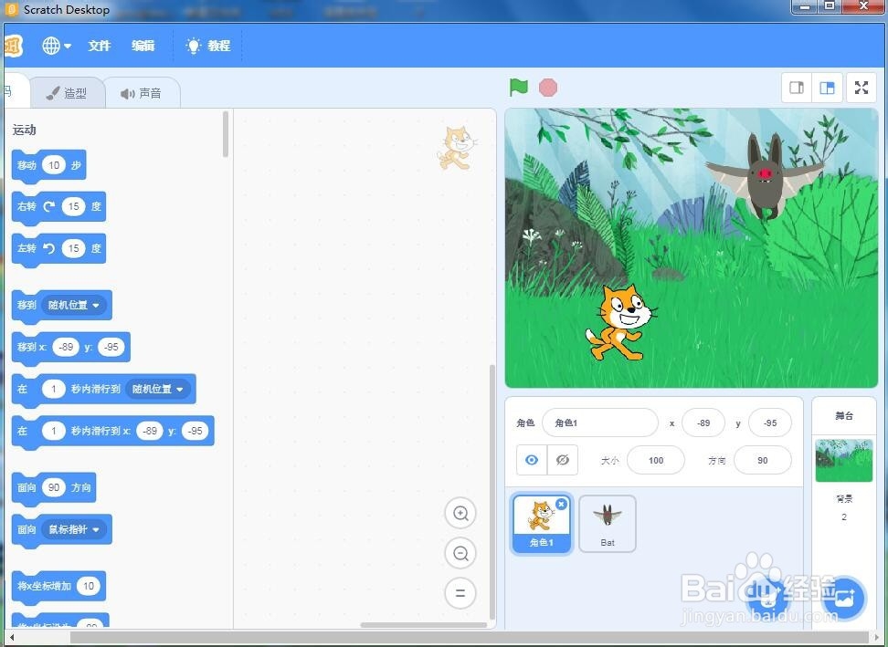Edit seconds in 滑行到 x y block
This screenshot has width=888, height=647.
[x=54, y=431]
